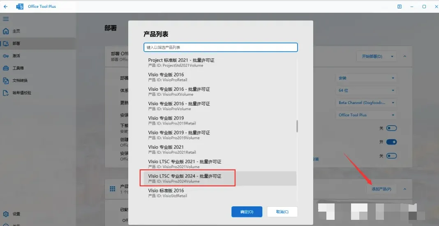Image resolution: width=439 pixels, height=226 pixels.
Task: Open the 文档转换 page
Action: [x=38, y=81]
